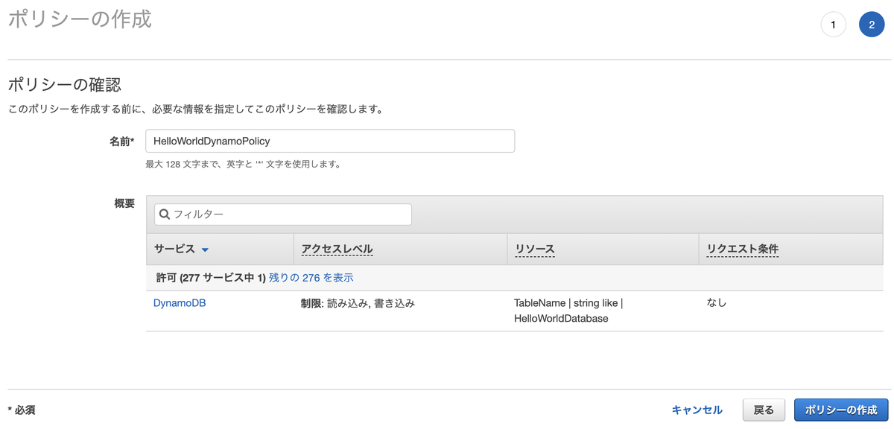Click the ポリシーの作成 submit button
Image resolution: width=894 pixels, height=429 pixels.
click(841, 409)
